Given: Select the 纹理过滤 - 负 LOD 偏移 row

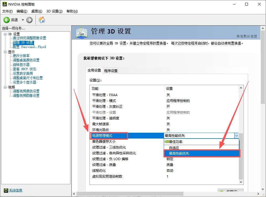Looking at the screenshot, I should coord(164,159).
